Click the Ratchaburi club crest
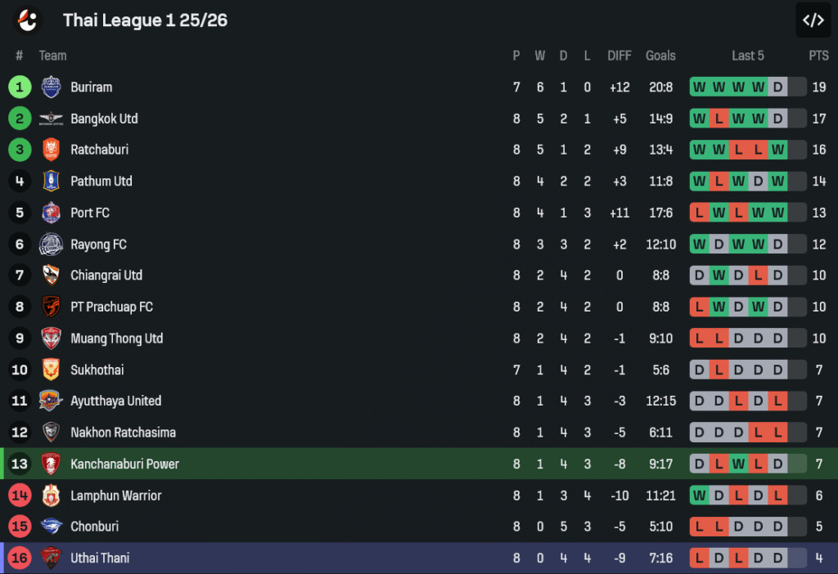 (x=51, y=150)
